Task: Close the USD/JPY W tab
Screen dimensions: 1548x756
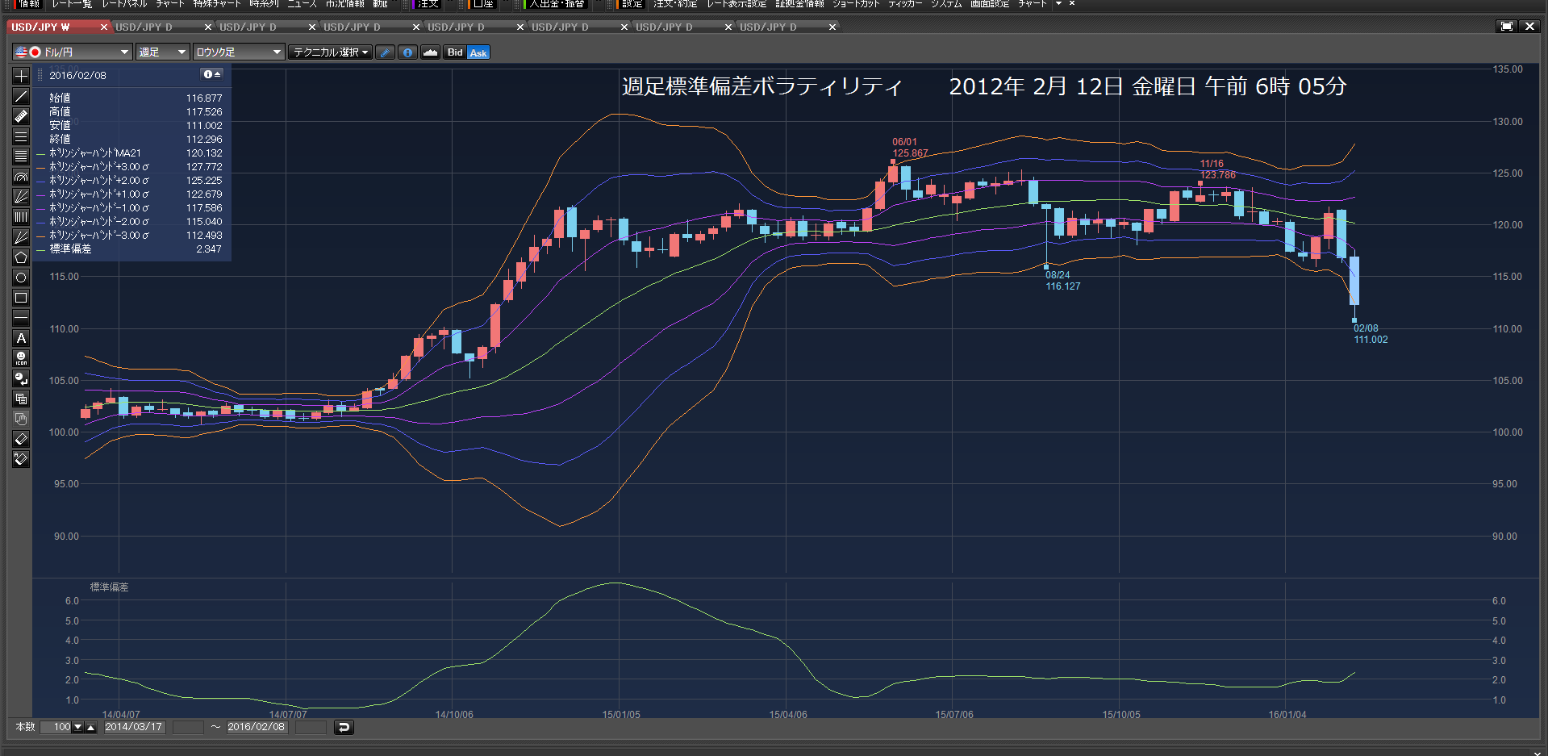Action: coord(104,27)
